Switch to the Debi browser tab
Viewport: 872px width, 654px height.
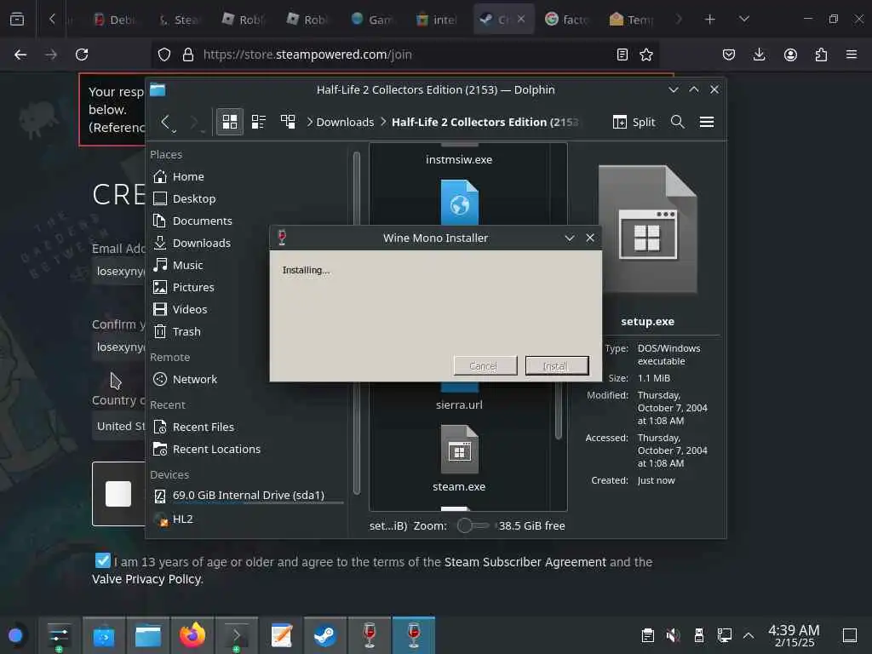click(x=115, y=20)
